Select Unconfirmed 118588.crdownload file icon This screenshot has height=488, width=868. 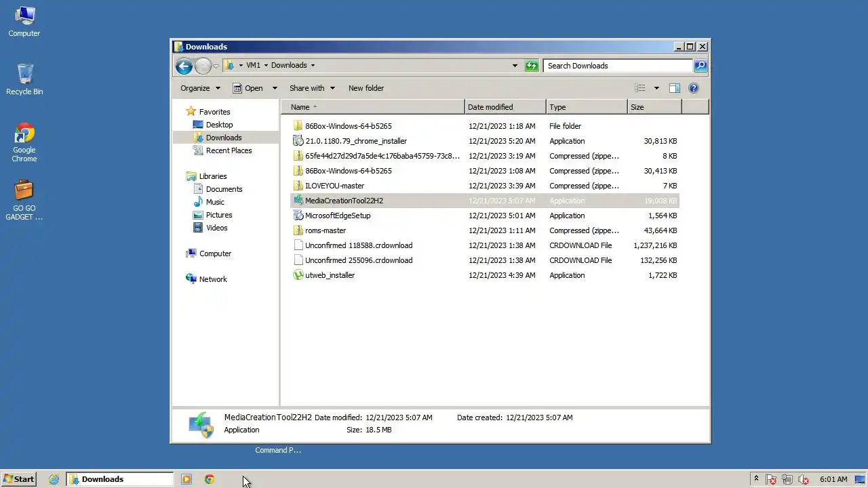pyautogui.click(x=298, y=245)
